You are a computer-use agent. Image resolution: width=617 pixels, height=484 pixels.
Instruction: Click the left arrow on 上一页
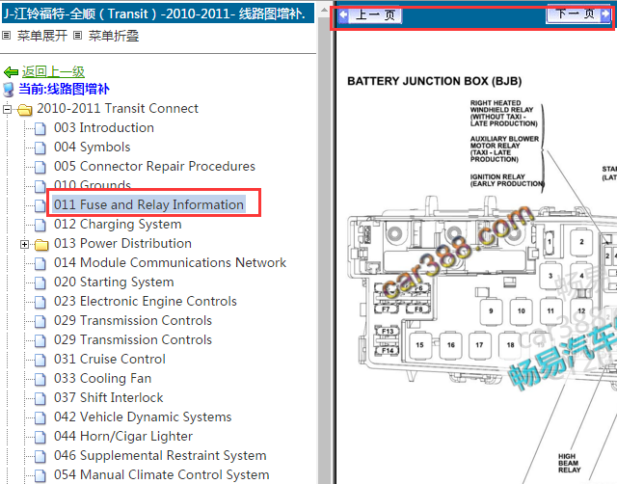(x=343, y=15)
